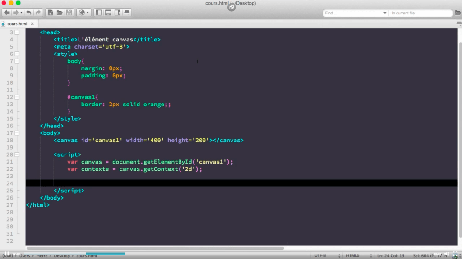Image resolution: width=462 pixels, height=259 pixels.
Task: Collapse the body element on line 17
Action: point(17,133)
